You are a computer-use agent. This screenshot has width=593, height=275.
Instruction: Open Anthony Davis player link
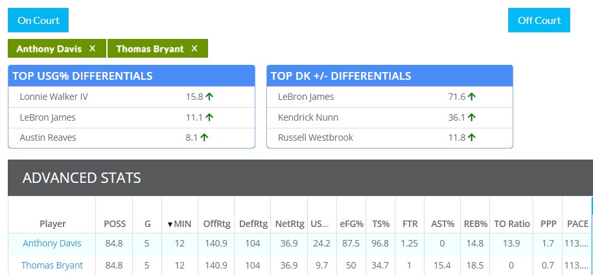[x=52, y=243]
